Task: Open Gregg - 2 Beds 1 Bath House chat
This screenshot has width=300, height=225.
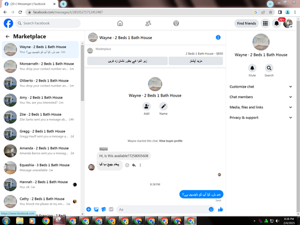Action: 40,134
